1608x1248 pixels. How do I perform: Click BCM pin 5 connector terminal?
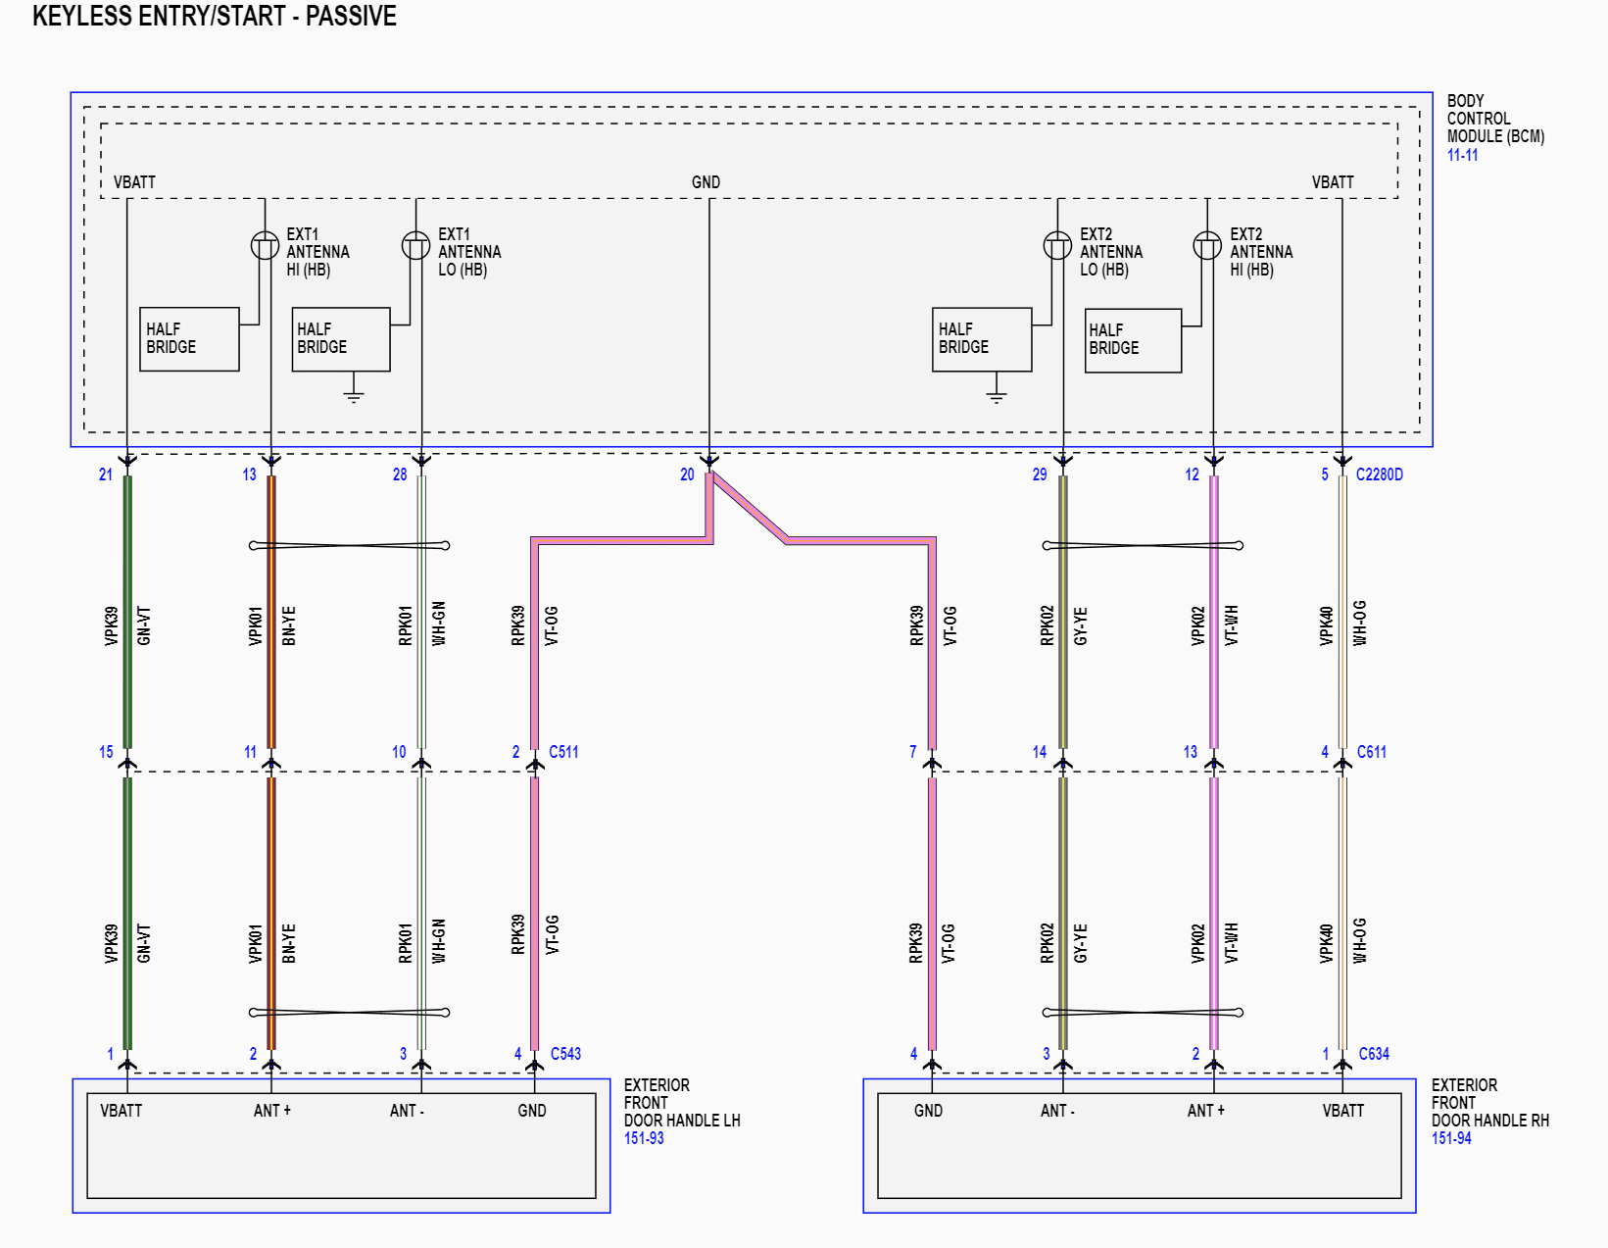1342,460
